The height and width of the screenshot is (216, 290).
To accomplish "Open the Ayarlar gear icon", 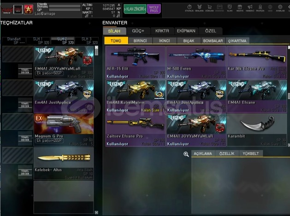I will pyautogui.click(x=280, y=8).
